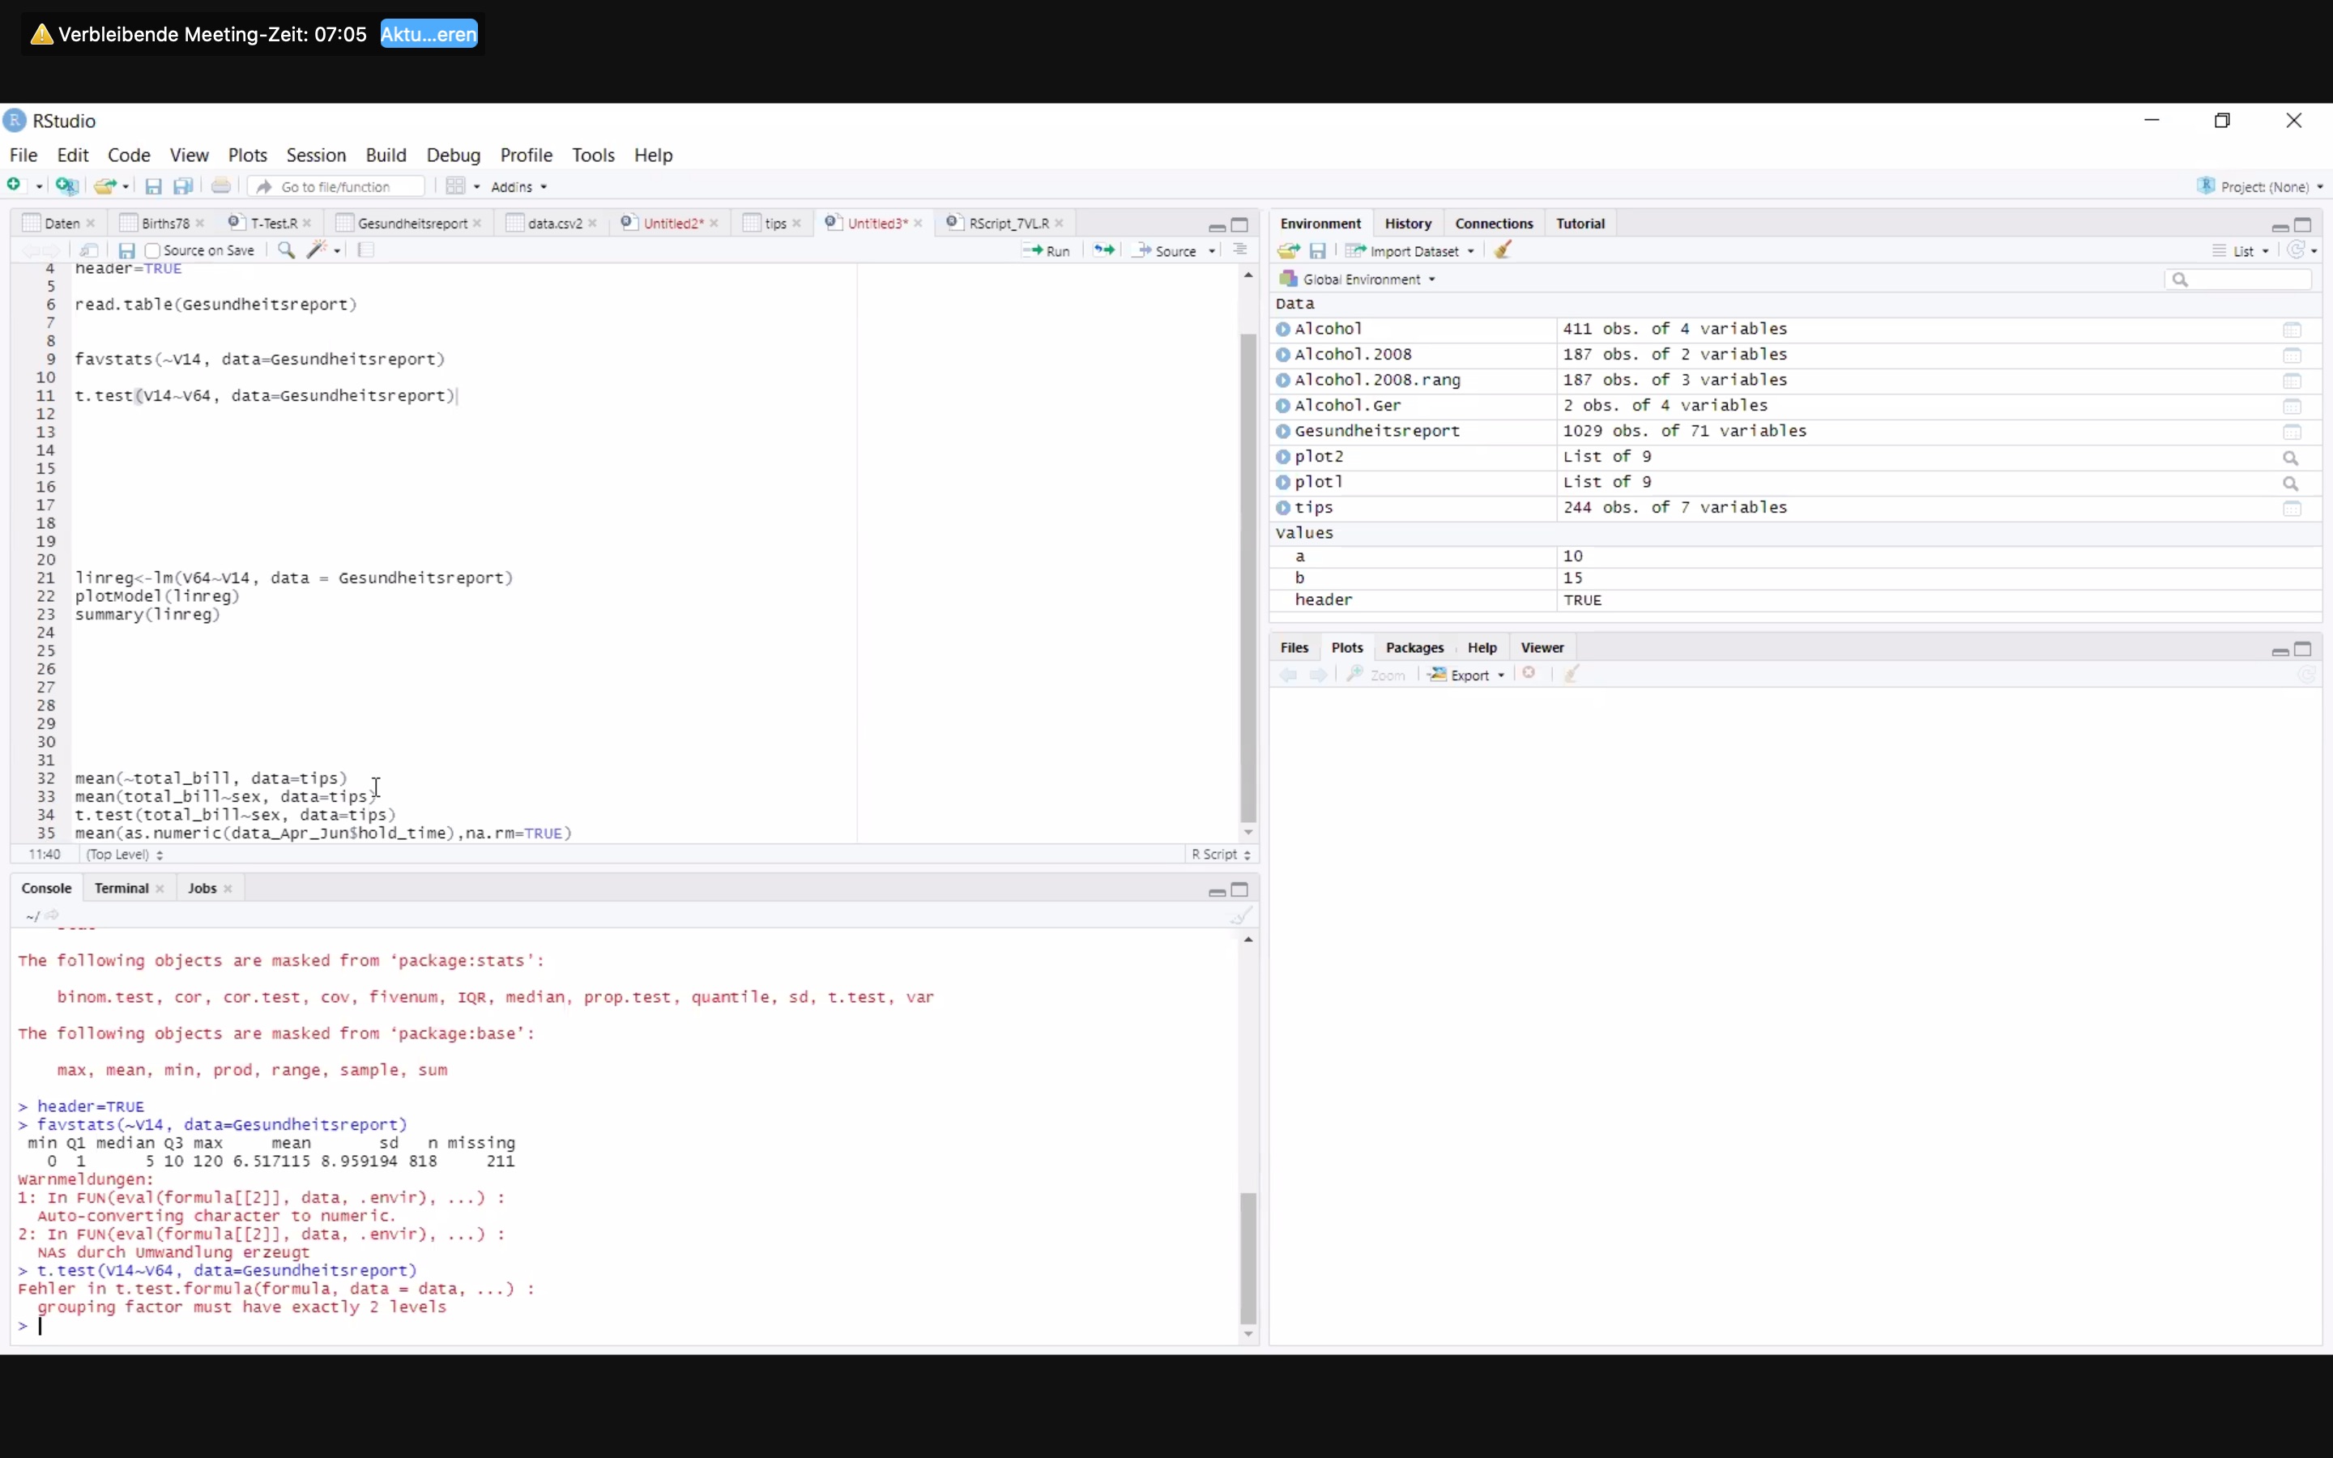The width and height of the screenshot is (2333, 1458).
Task: Open the Addins dropdown menu
Action: click(x=518, y=187)
